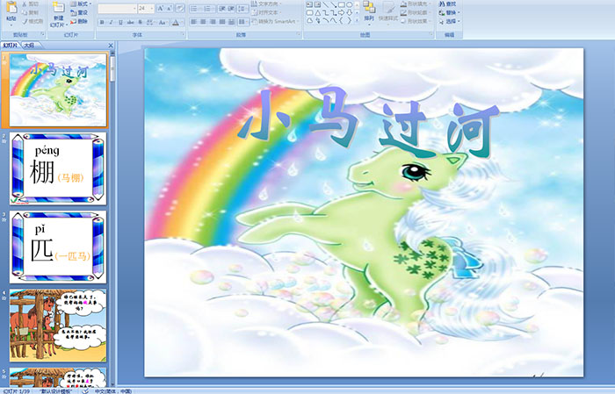Image resolution: width=615 pixels, height=394 pixels.
Task: Open the Replace (替换) dropdown
Action: (x=449, y=12)
